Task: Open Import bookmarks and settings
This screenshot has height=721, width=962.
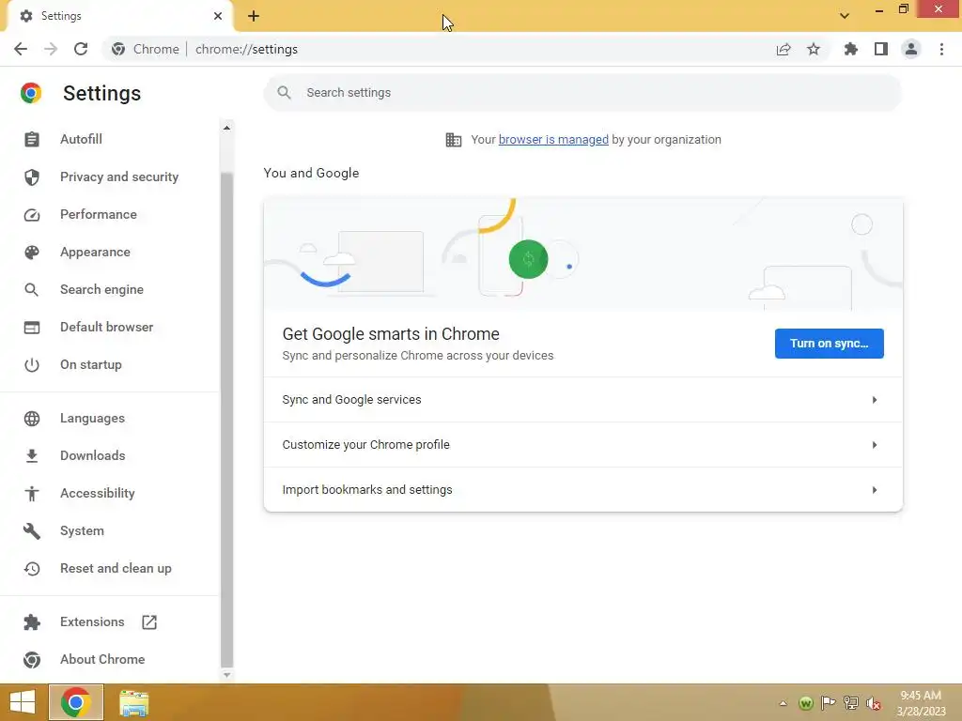Action: 582,490
